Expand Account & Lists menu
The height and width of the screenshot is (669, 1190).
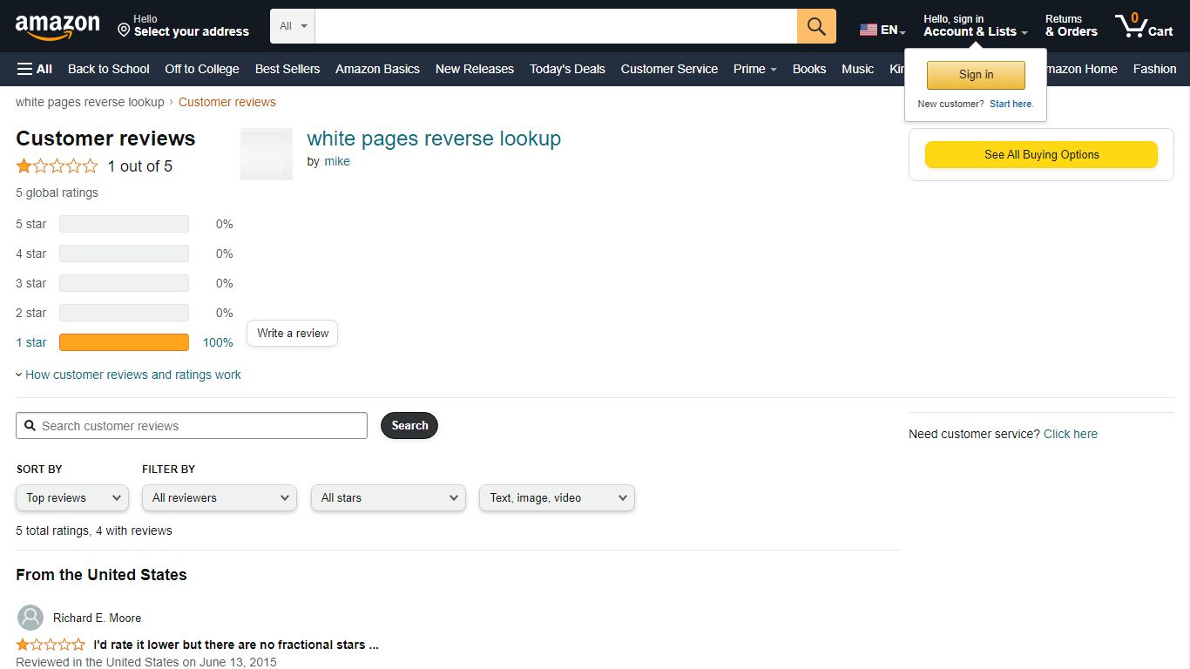[976, 25]
